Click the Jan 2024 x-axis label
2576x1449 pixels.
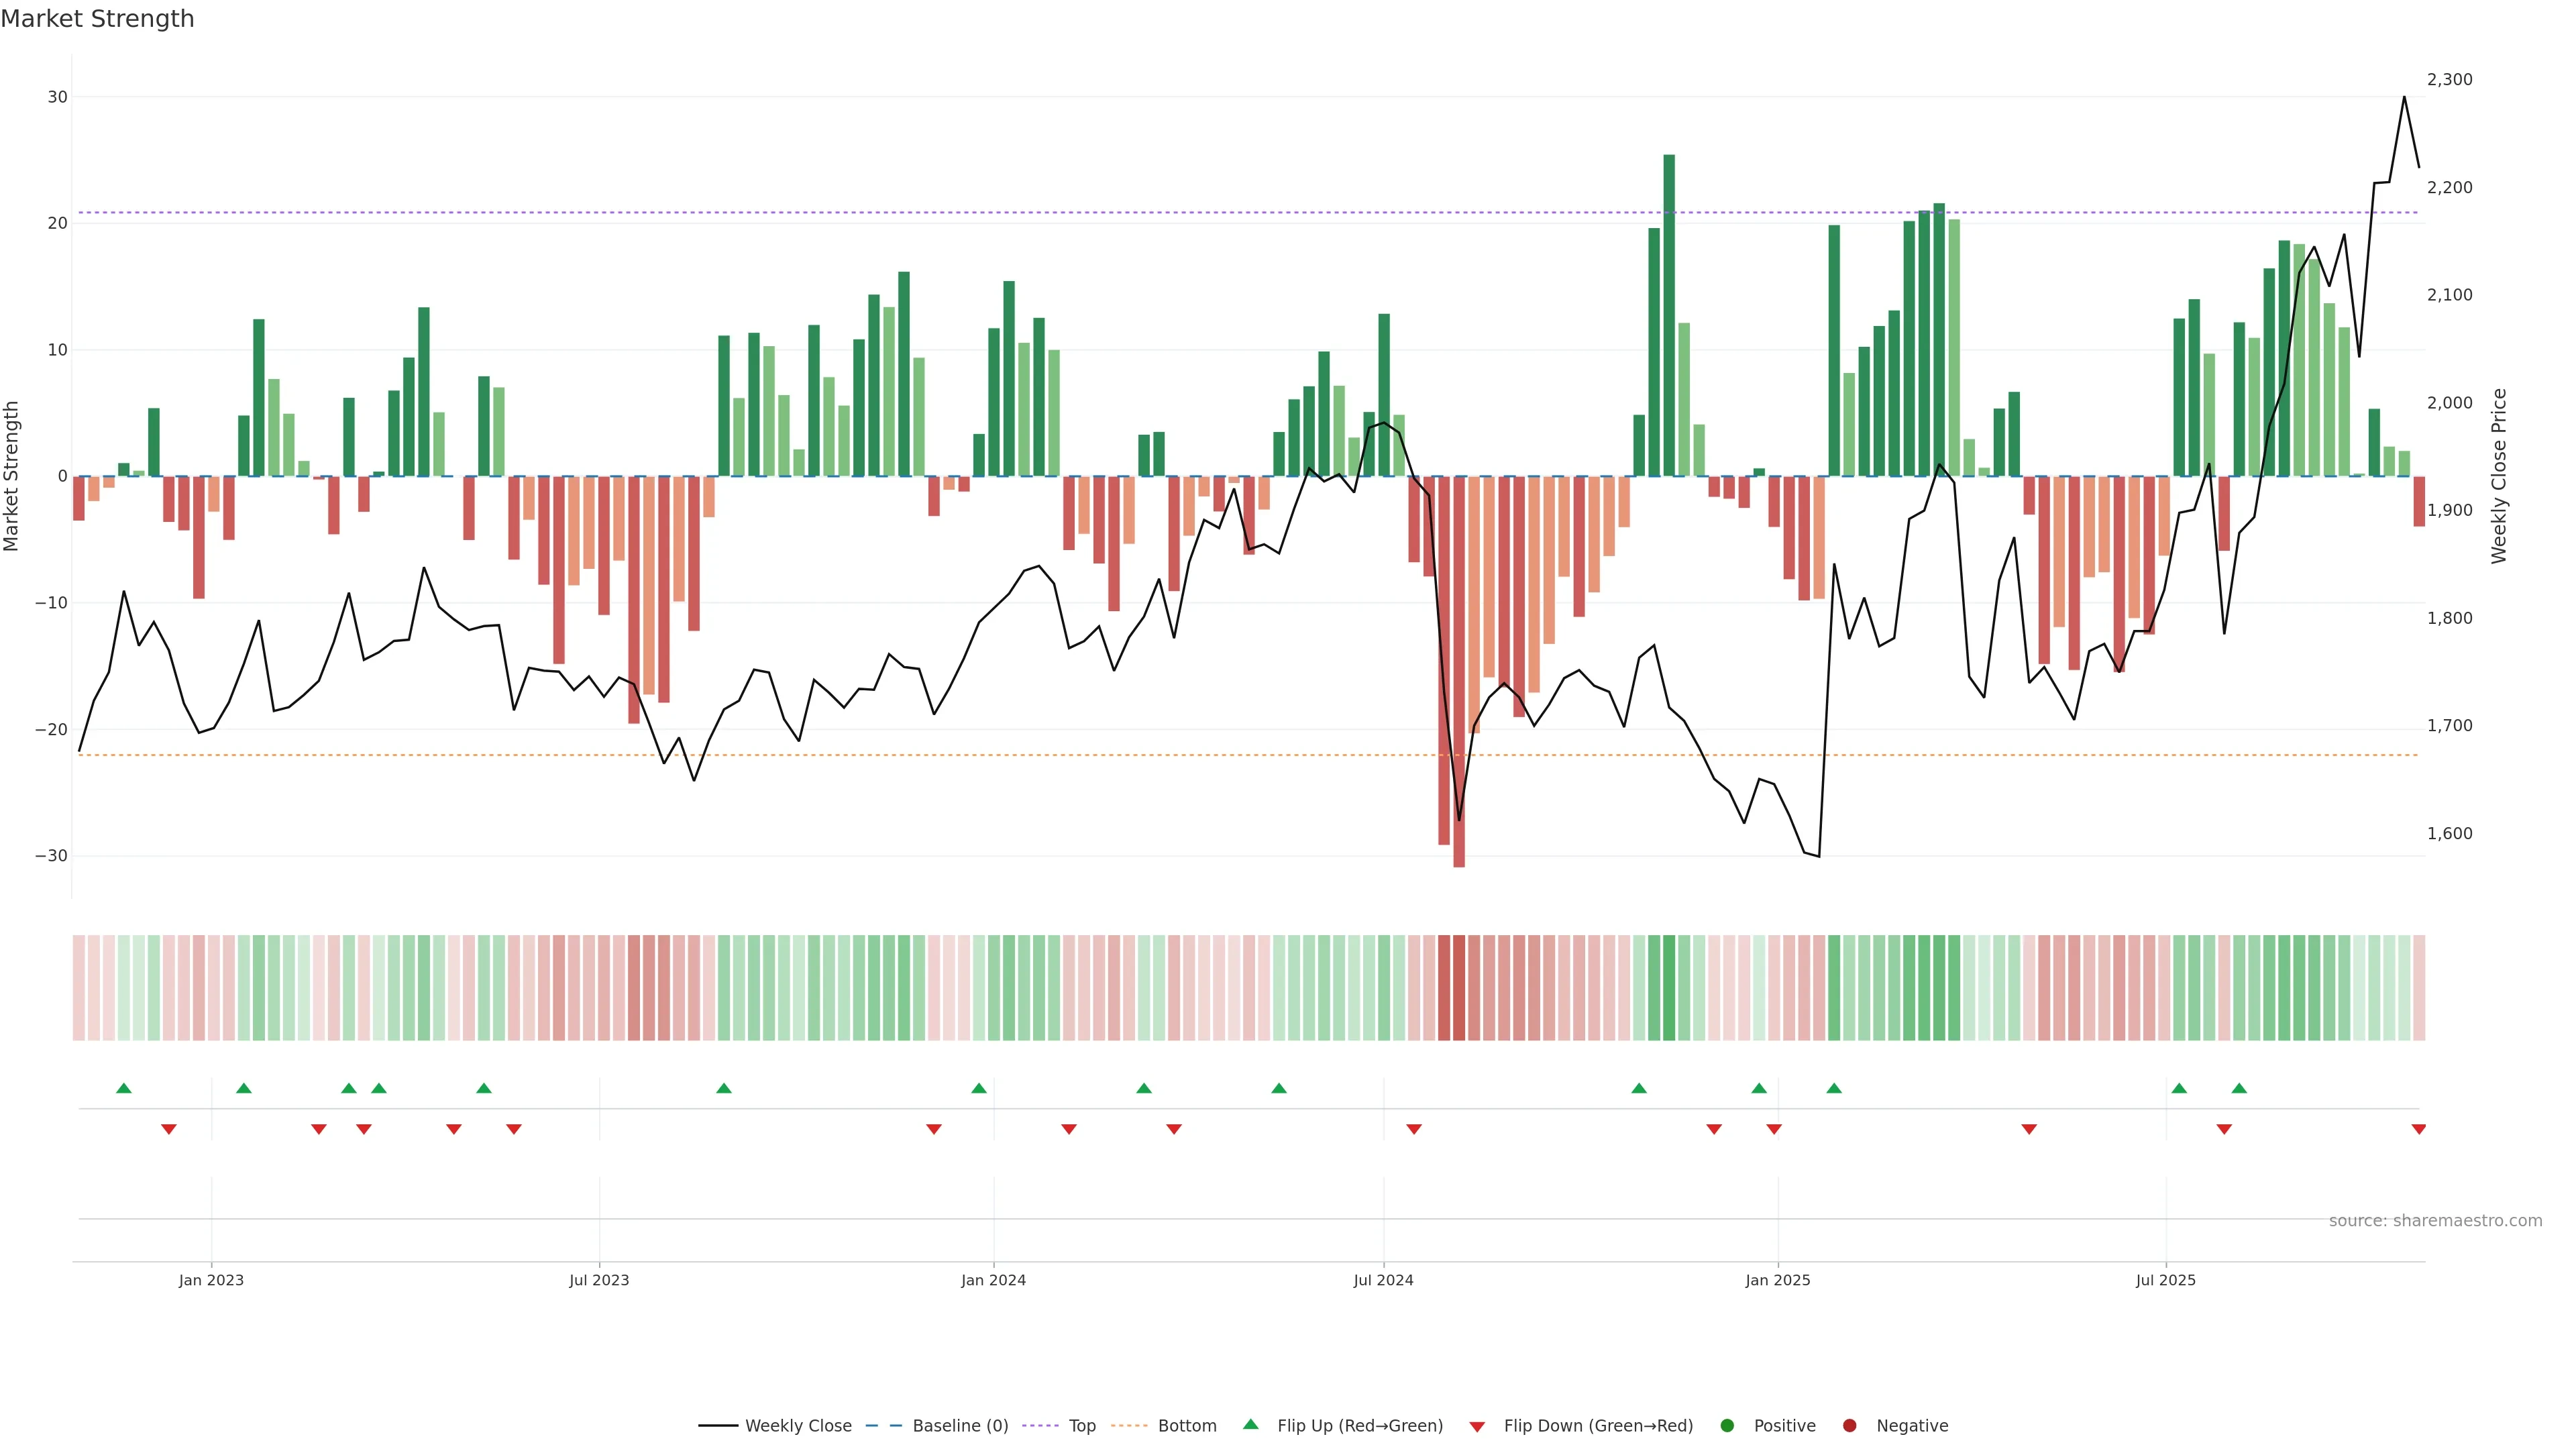point(993,1280)
